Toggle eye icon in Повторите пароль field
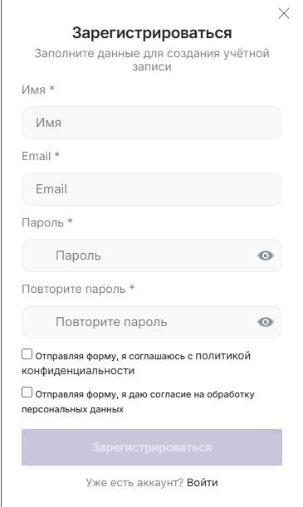 [x=266, y=322]
